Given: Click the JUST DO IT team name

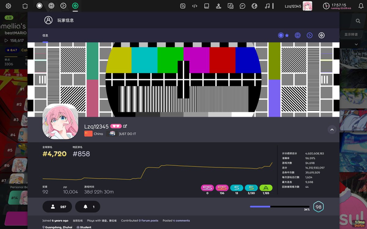Looking at the screenshot, I should coord(128,134).
